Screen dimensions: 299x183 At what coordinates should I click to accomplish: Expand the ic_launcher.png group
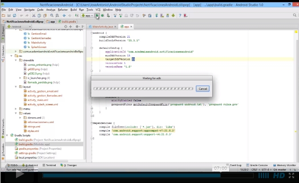pos(20,78)
